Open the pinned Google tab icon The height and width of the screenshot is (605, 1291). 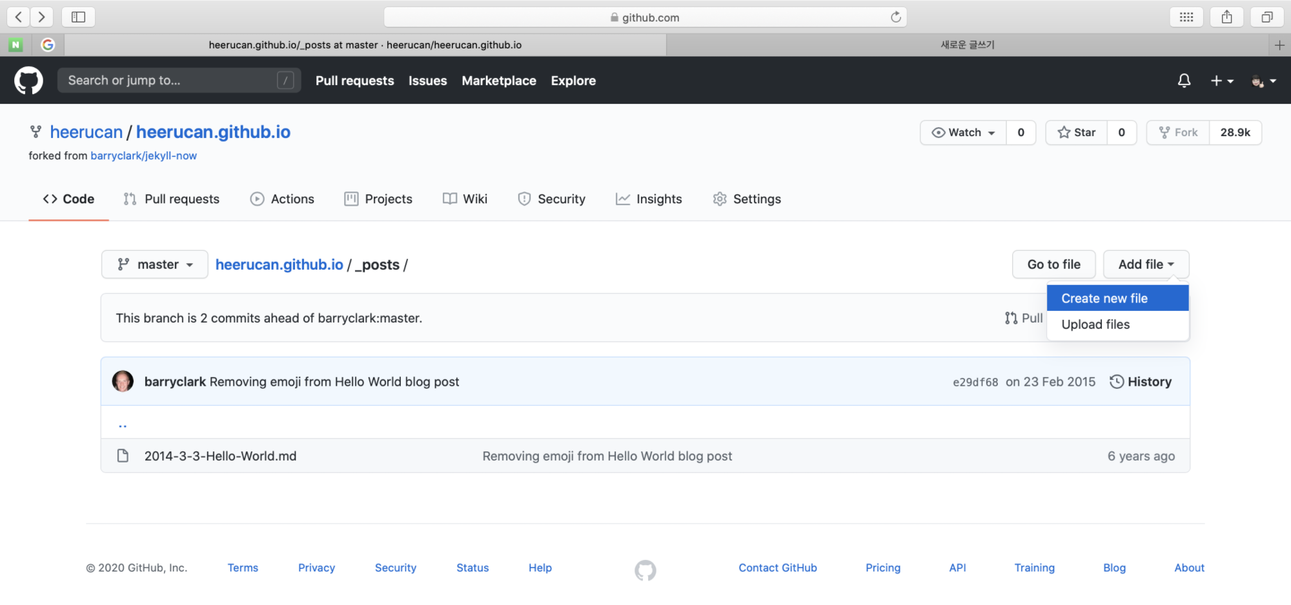[x=48, y=45]
